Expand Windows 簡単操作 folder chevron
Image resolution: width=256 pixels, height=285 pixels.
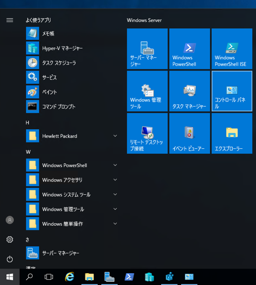115,224
